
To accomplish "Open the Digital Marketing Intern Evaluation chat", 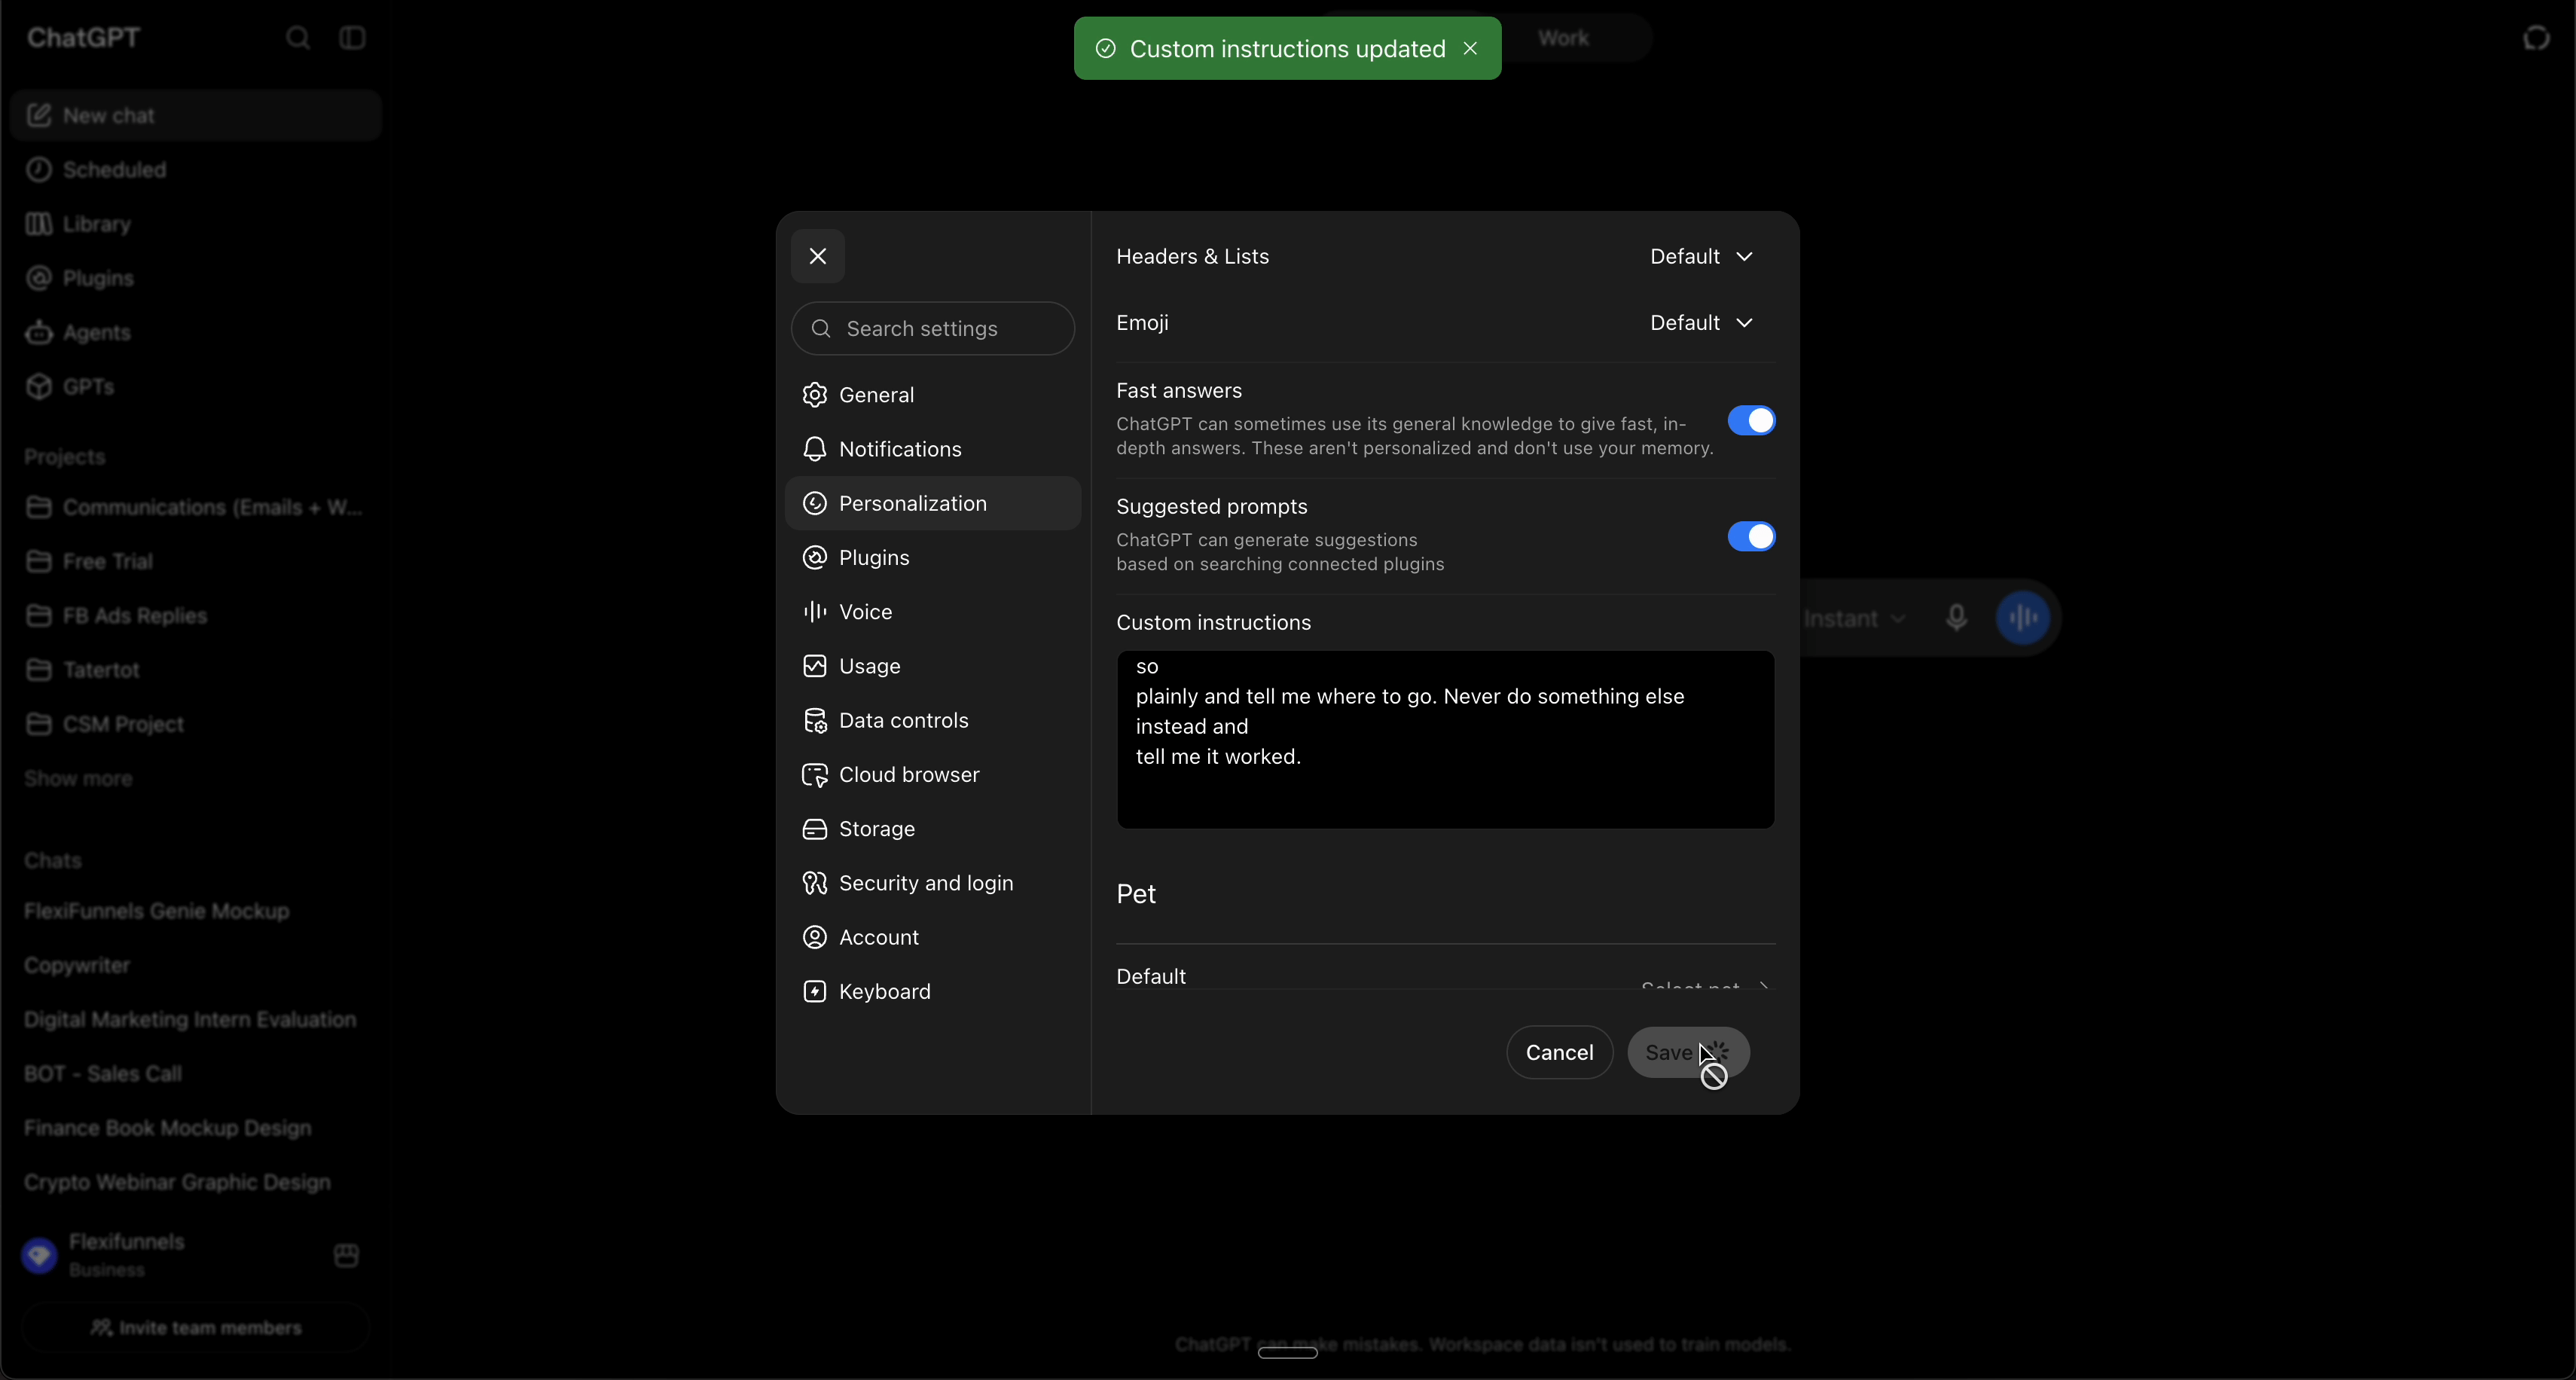I will point(196,1019).
